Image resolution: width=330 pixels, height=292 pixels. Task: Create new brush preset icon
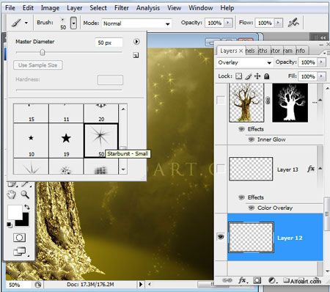[136, 55]
